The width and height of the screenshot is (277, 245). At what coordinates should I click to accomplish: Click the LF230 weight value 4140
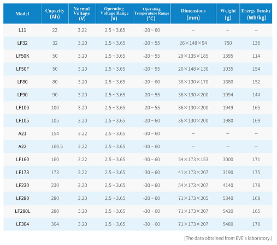pyautogui.click(x=228, y=185)
